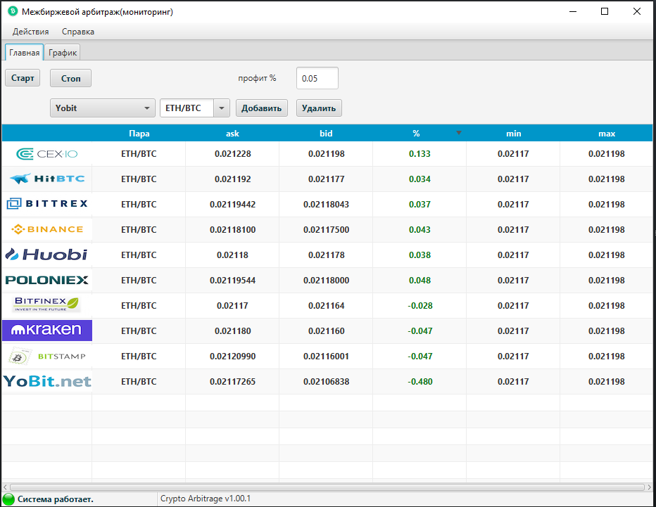Click the Poloniex logo
This screenshot has width=656, height=507.
click(x=47, y=280)
